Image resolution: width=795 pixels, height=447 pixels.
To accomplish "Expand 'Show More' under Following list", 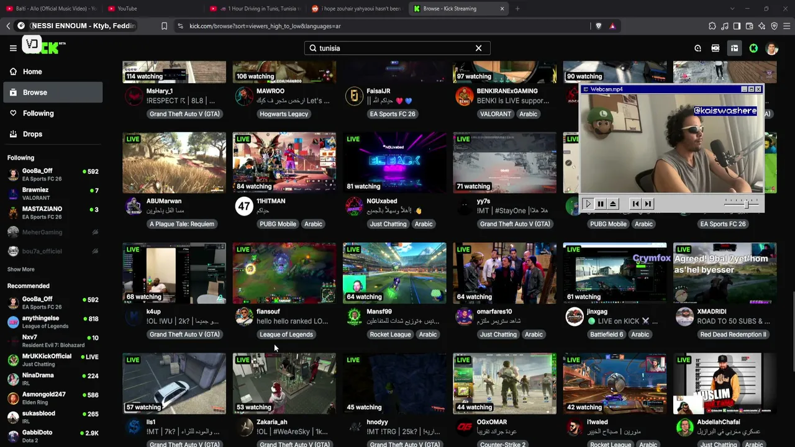I will [x=21, y=269].
